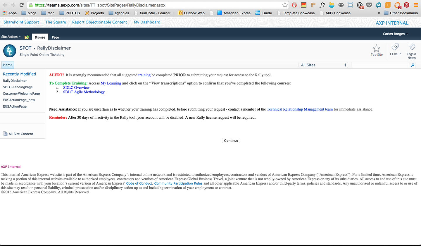Reload the page with the refresh icon
The image size is (421, 246).
(21, 5)
